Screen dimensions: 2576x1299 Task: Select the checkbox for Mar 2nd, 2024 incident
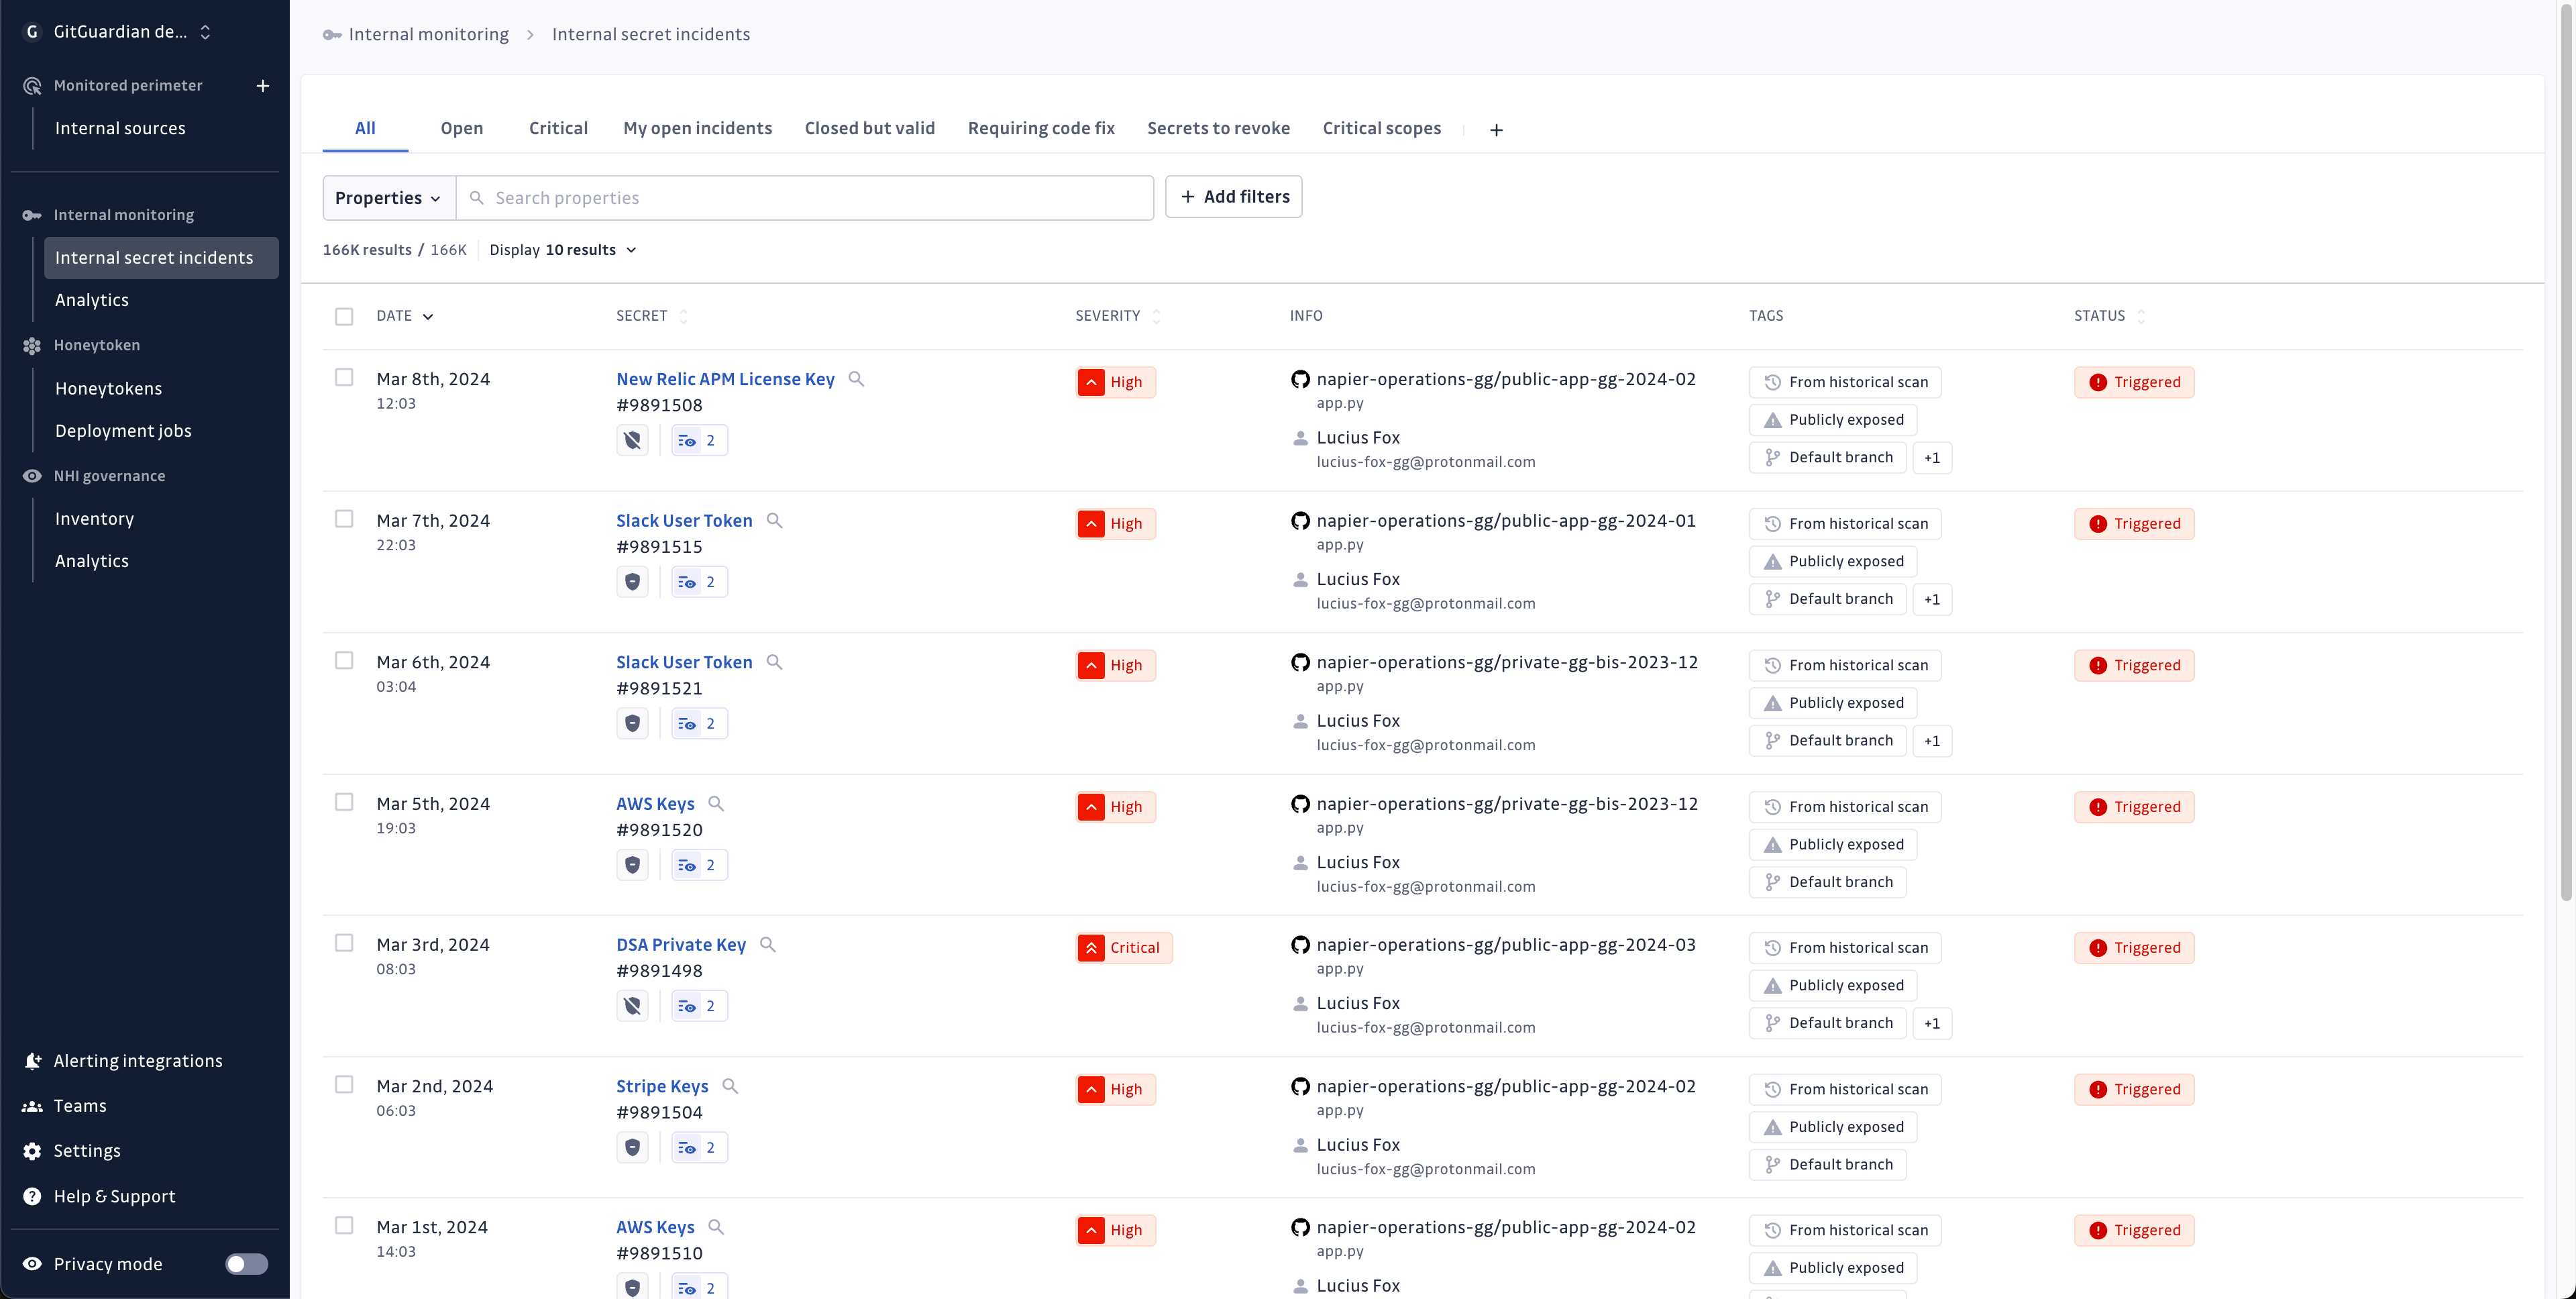(x=344, y=1085)
